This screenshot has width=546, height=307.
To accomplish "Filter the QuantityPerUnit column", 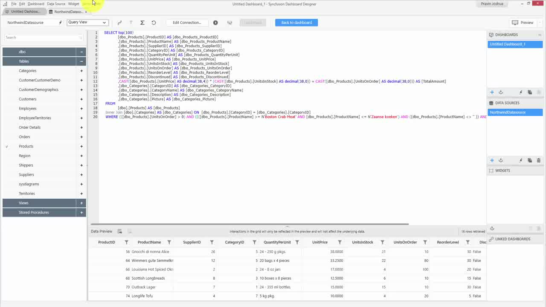I will 297,242.
